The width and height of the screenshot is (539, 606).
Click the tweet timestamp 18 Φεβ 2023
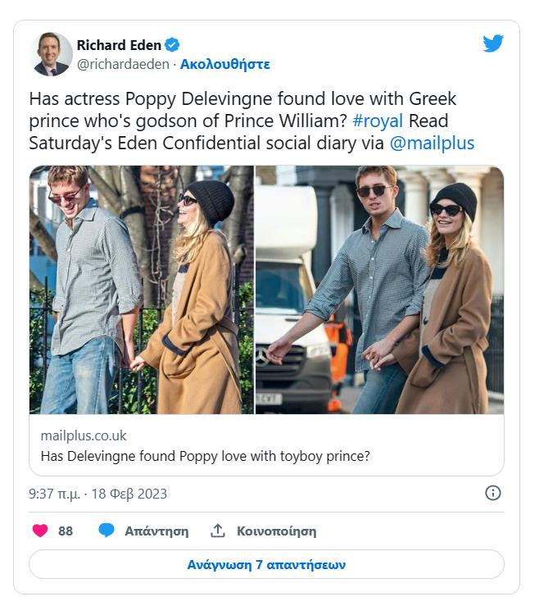coord(97,494)
